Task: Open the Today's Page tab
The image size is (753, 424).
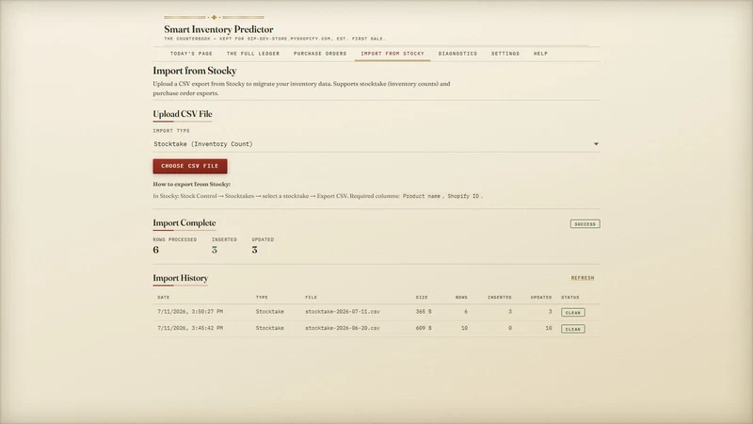Action: [x=191, y=54]
